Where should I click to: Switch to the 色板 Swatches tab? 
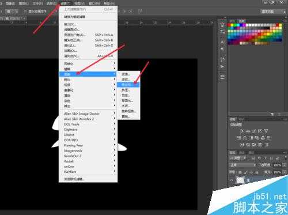[x=242, y=21]
